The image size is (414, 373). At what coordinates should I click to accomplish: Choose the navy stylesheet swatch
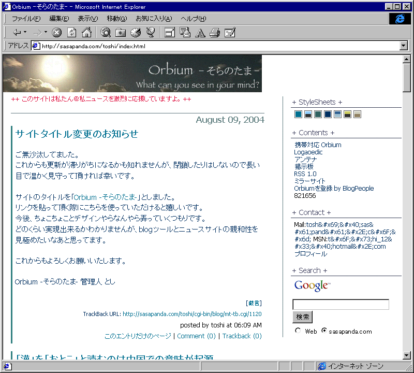point(328,114)
